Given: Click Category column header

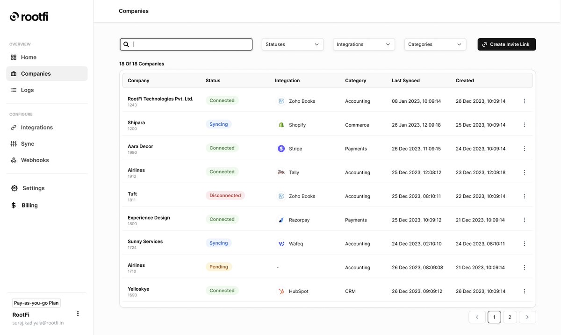Looking at the screenshot, I should tap(355, 80).
